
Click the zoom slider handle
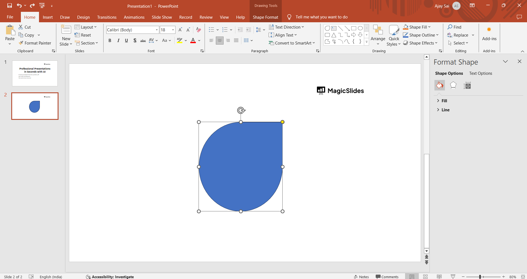(x=480, y=277)
